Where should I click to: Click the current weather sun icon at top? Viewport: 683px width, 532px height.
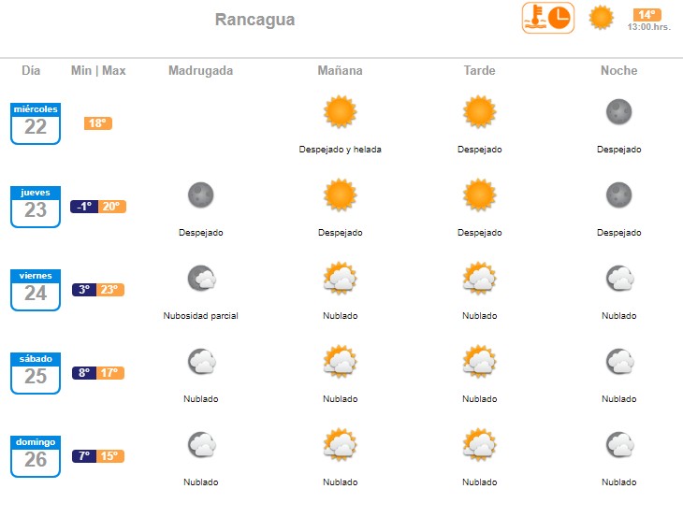pos(601,18)
